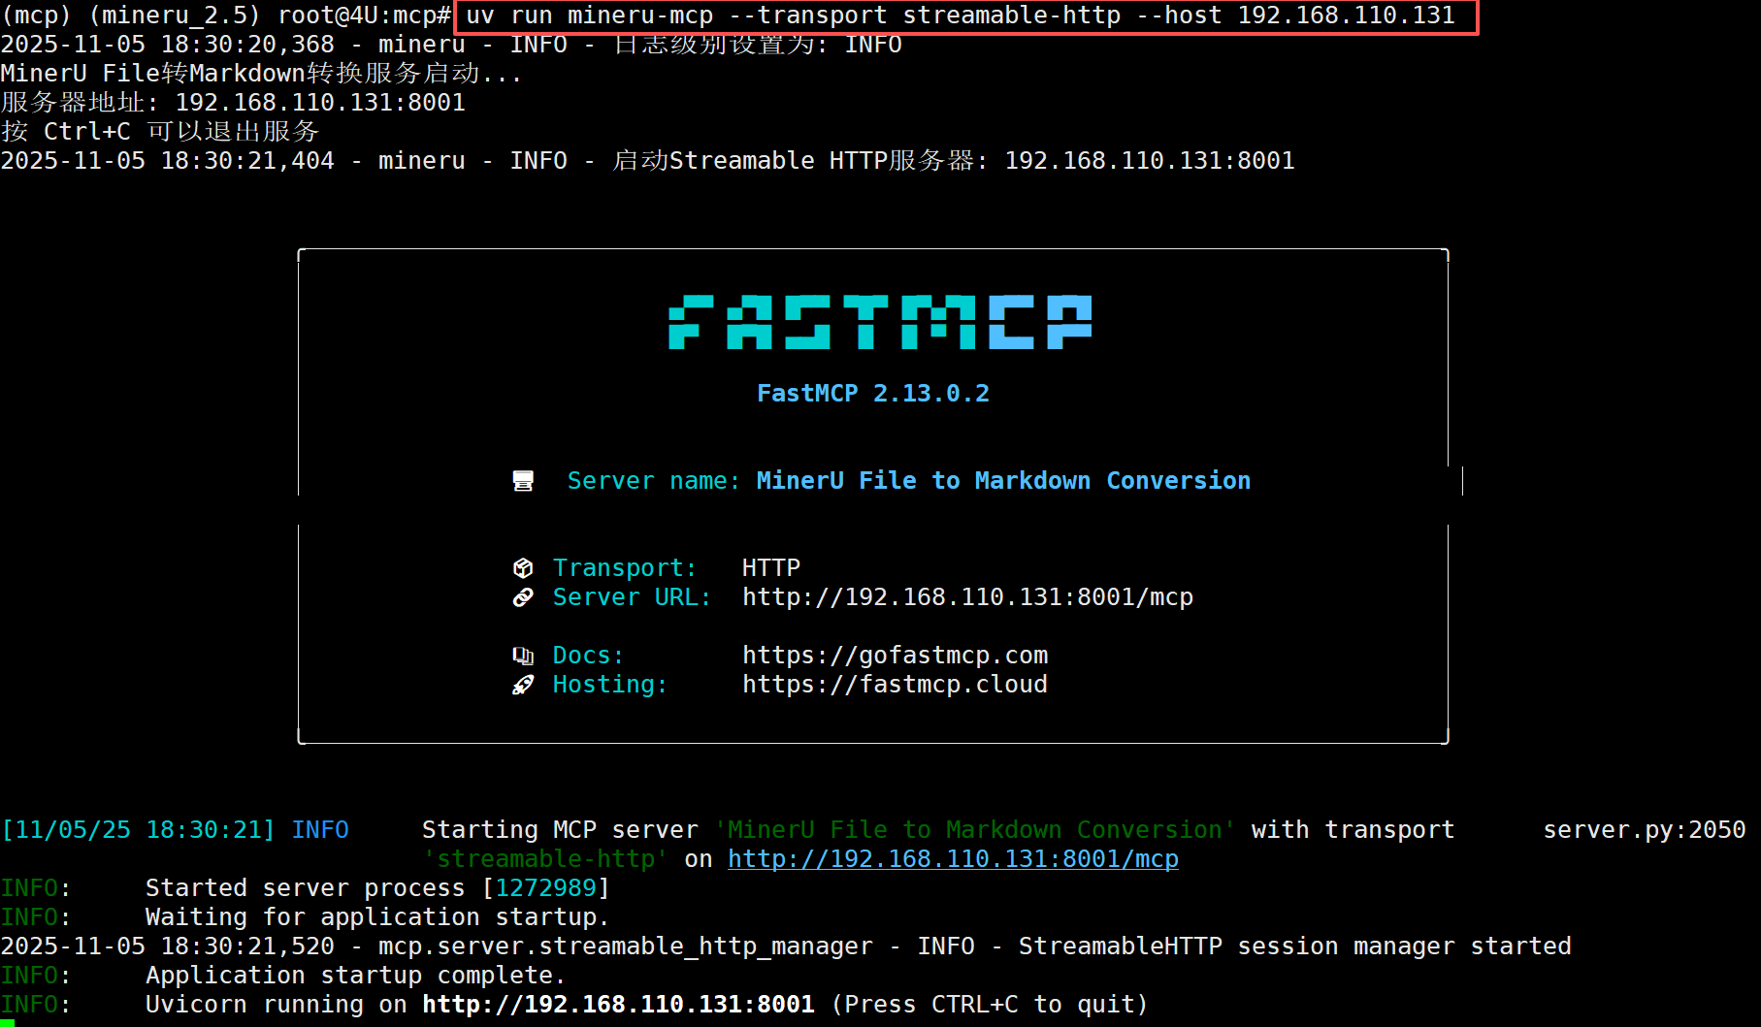Click the "[11/05/25 18:30:21]" timestamp
The height and width of the screenshot is (1027, 1761).
pyautogui.click(x=138, y=830)
